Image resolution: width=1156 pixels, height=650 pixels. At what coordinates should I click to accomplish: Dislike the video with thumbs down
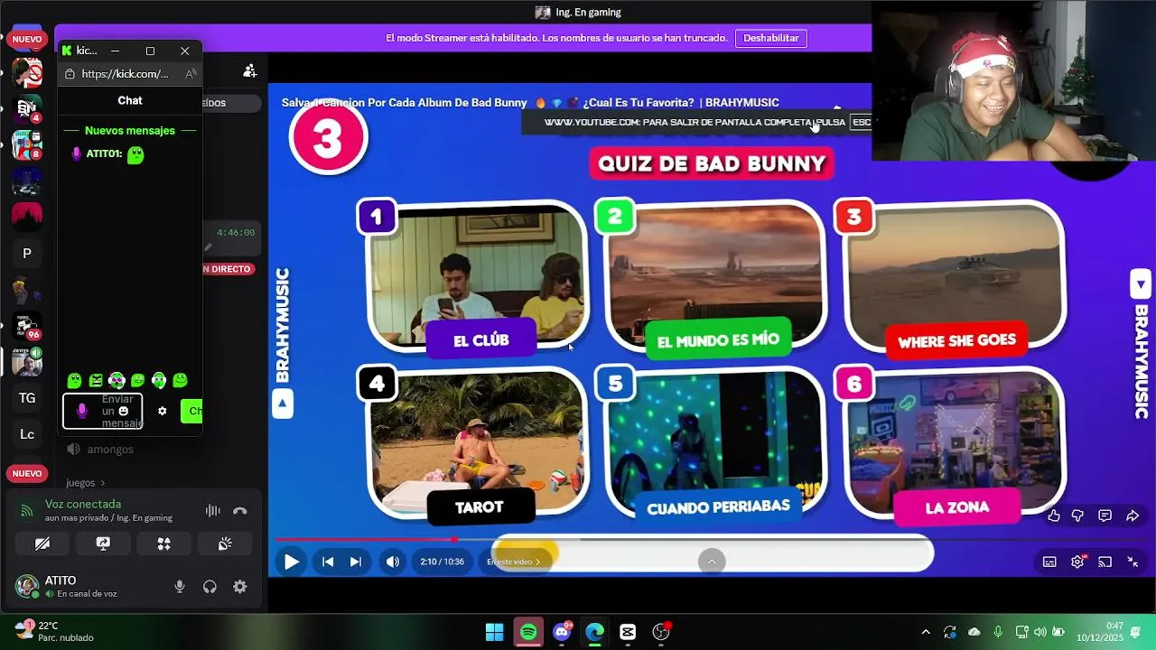pyautogui.click(x=1077, y=515)
